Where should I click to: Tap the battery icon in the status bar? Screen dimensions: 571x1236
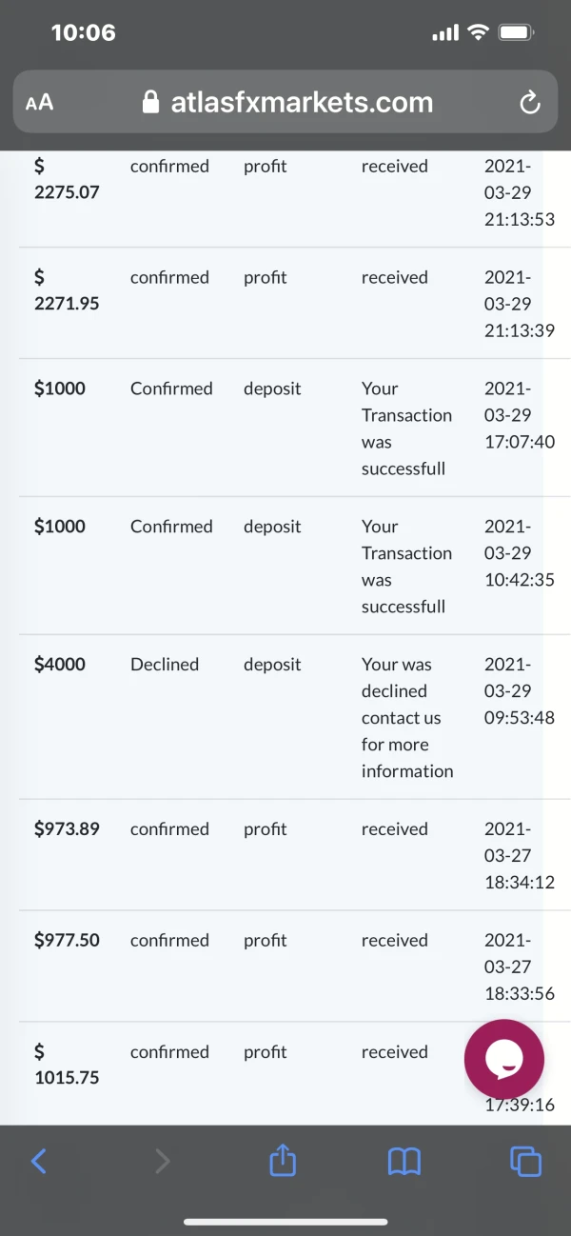pos(517,33)
